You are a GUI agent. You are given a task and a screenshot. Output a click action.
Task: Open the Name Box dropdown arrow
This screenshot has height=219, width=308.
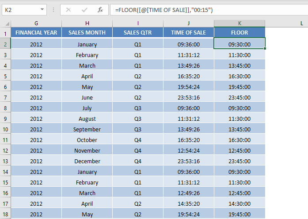coord(42,9)
